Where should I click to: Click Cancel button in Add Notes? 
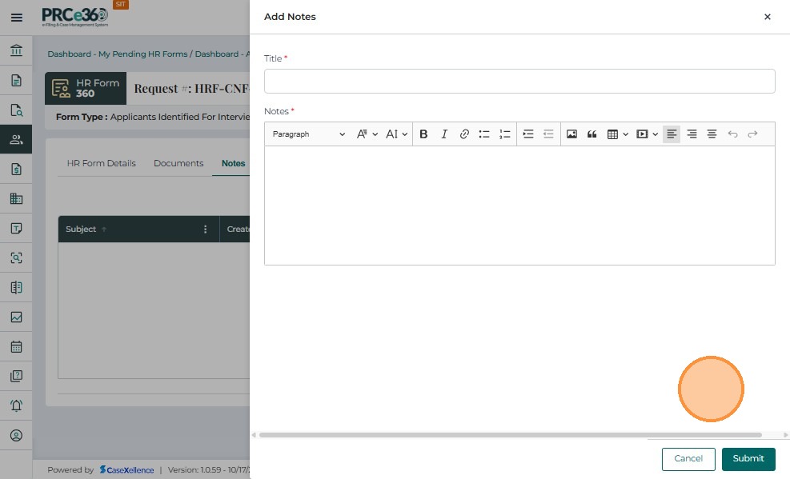point(688,459)
